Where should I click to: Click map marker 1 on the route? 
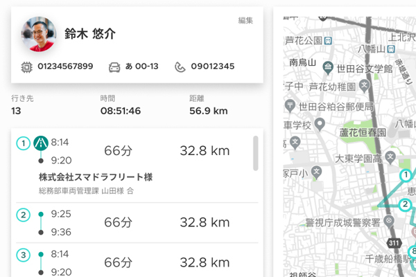click(406, 175)
